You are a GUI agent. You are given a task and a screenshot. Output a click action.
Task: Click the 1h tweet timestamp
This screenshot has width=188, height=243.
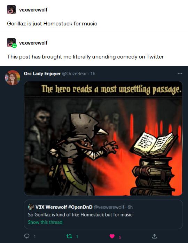(x=93, y=73)
